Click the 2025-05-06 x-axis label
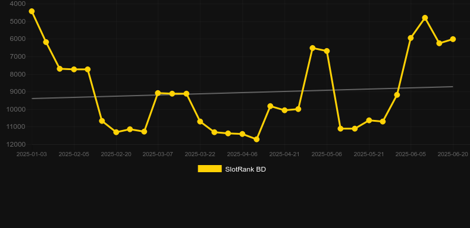The height and width of the screenshot is (228, 470). pos(327,154)
